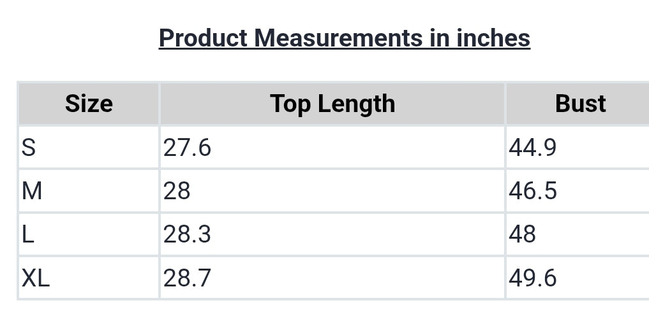Click the Product Measurements in inches heading
Screen dimensions: 649x324
click(345, 38)
